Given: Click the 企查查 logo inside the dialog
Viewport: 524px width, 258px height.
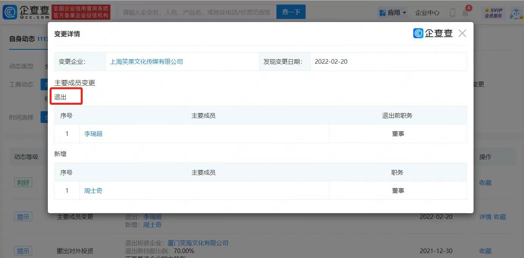Looking at the screenshot, I should tap(433, 33).
